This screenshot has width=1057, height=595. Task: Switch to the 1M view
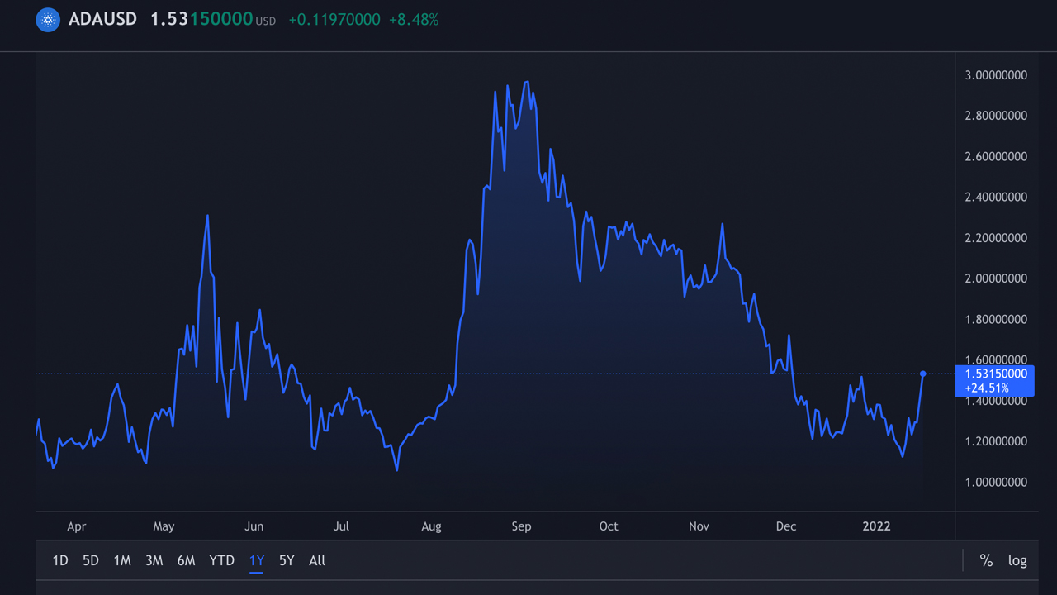(122, 560)
